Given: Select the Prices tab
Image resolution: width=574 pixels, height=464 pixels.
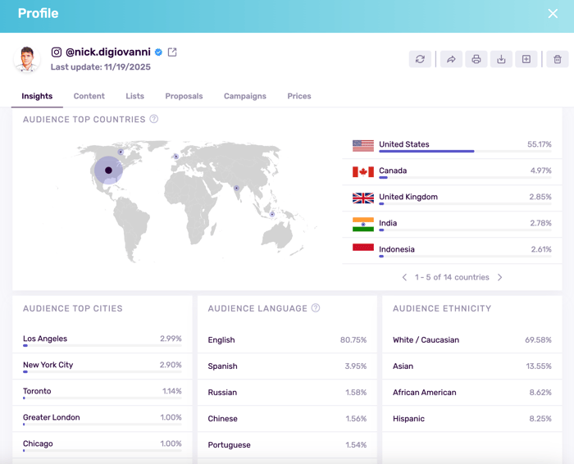Looking at the screenshot, I should click(298, 96).
